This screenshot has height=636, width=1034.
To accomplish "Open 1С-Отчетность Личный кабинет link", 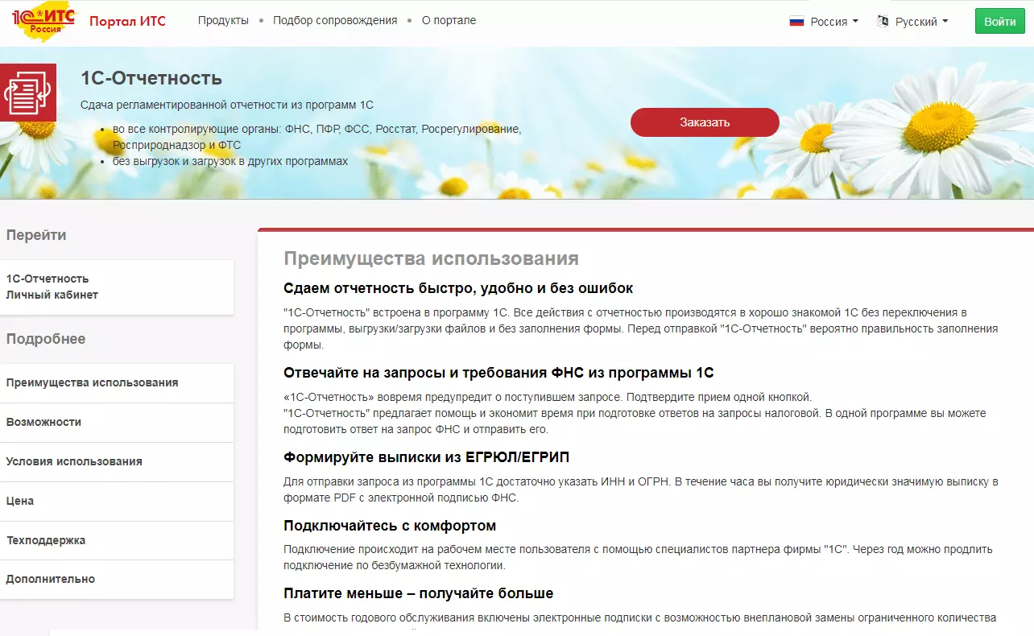I will pyautogui.click(x=117, y=287).
